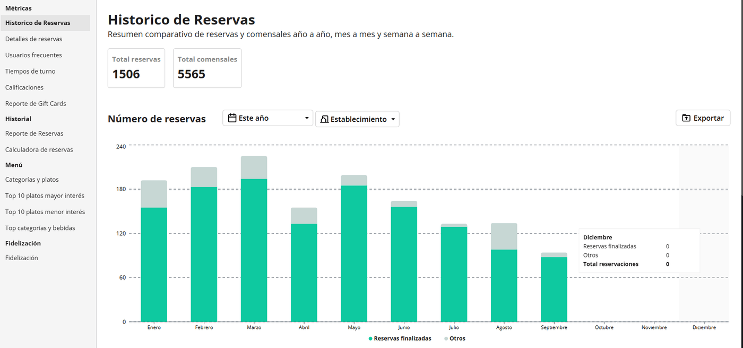Viewport: 743px width, 348px height.
Task: Click the Número de reservas heading
Action: [157, 119]
